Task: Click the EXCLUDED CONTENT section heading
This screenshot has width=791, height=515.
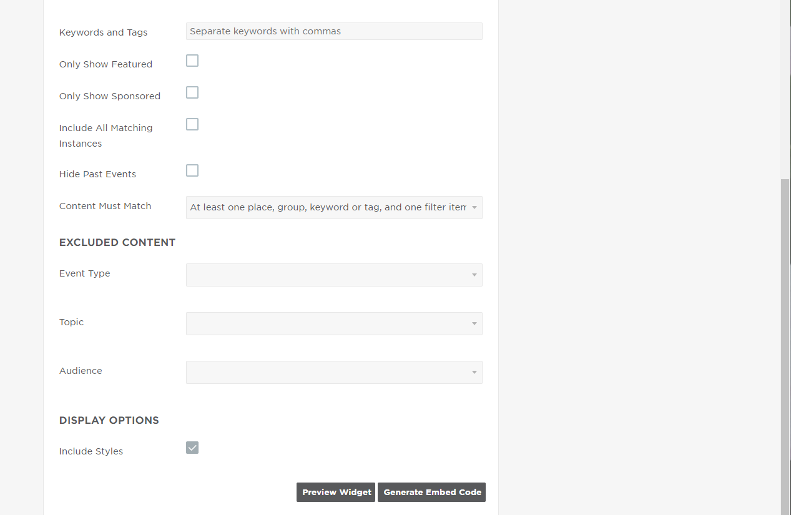Action: point(117,242)
